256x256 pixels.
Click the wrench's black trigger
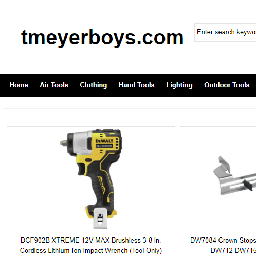pyautogui.click(x=81, y=169)
